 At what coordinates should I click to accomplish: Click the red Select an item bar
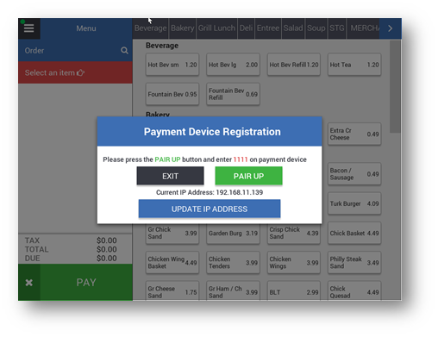(75, 72)
